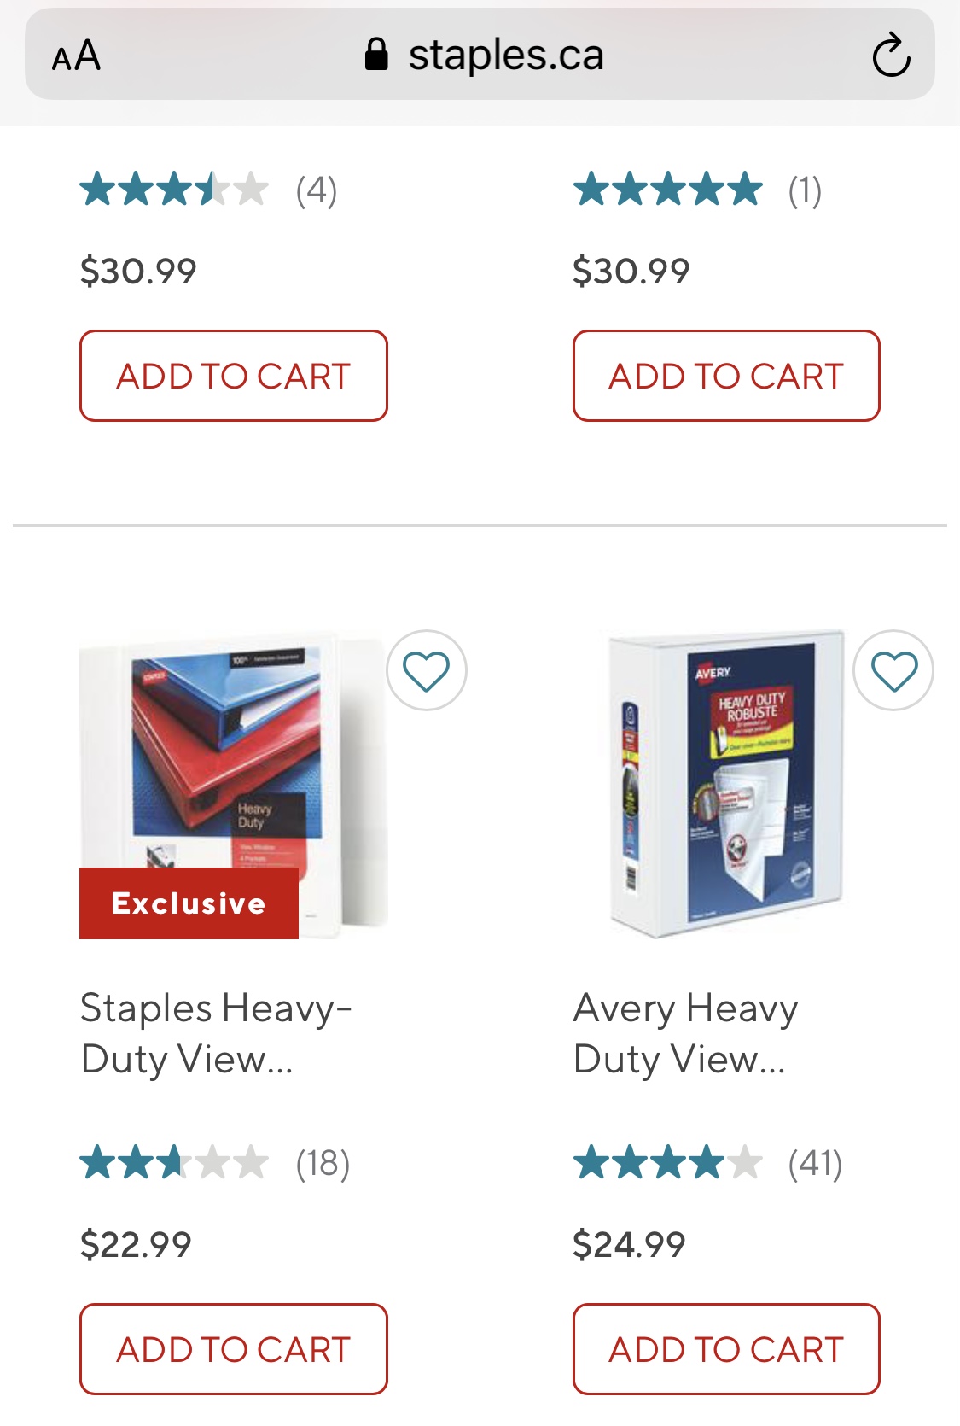Open Staples Heavy-Duty View product title
The height and width of the screenshot is (1426, 960).
tap(216, 1033)
